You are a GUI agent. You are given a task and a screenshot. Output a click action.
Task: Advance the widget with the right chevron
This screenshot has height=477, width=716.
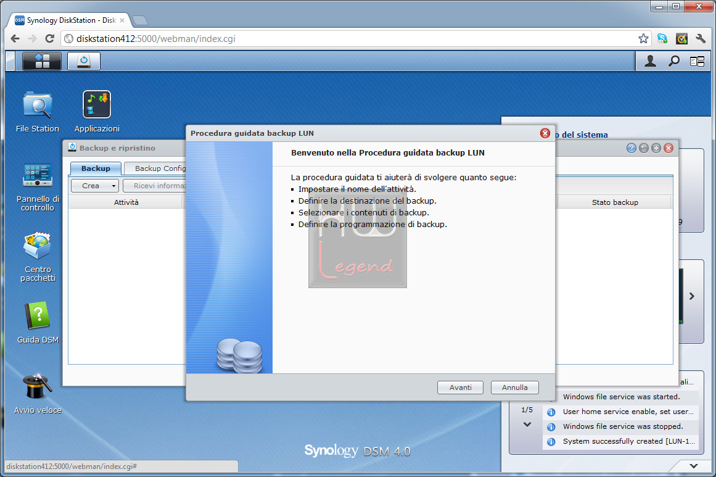click(692, 296)
